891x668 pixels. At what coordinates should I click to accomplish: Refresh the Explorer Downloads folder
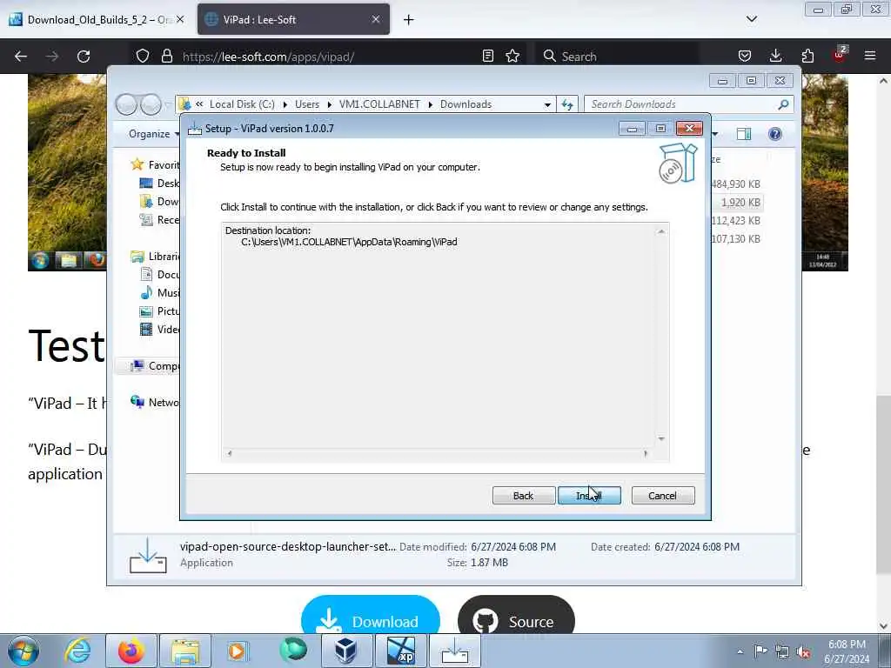coord(567,104)
